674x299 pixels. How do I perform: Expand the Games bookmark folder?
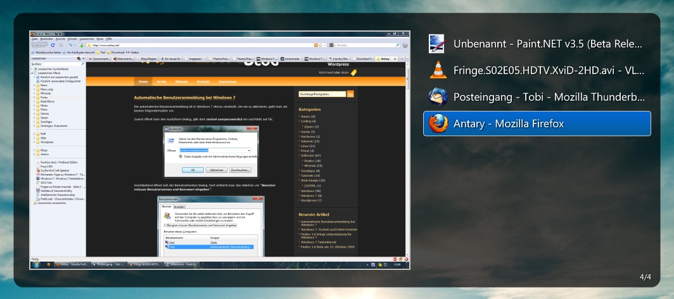point(34,113)
